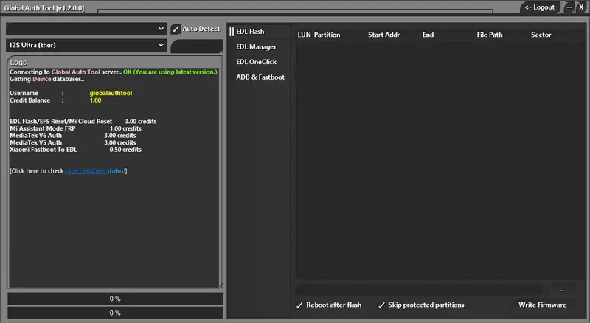Click the Logout button
590x323 pixels.
[x=539, y=7]
